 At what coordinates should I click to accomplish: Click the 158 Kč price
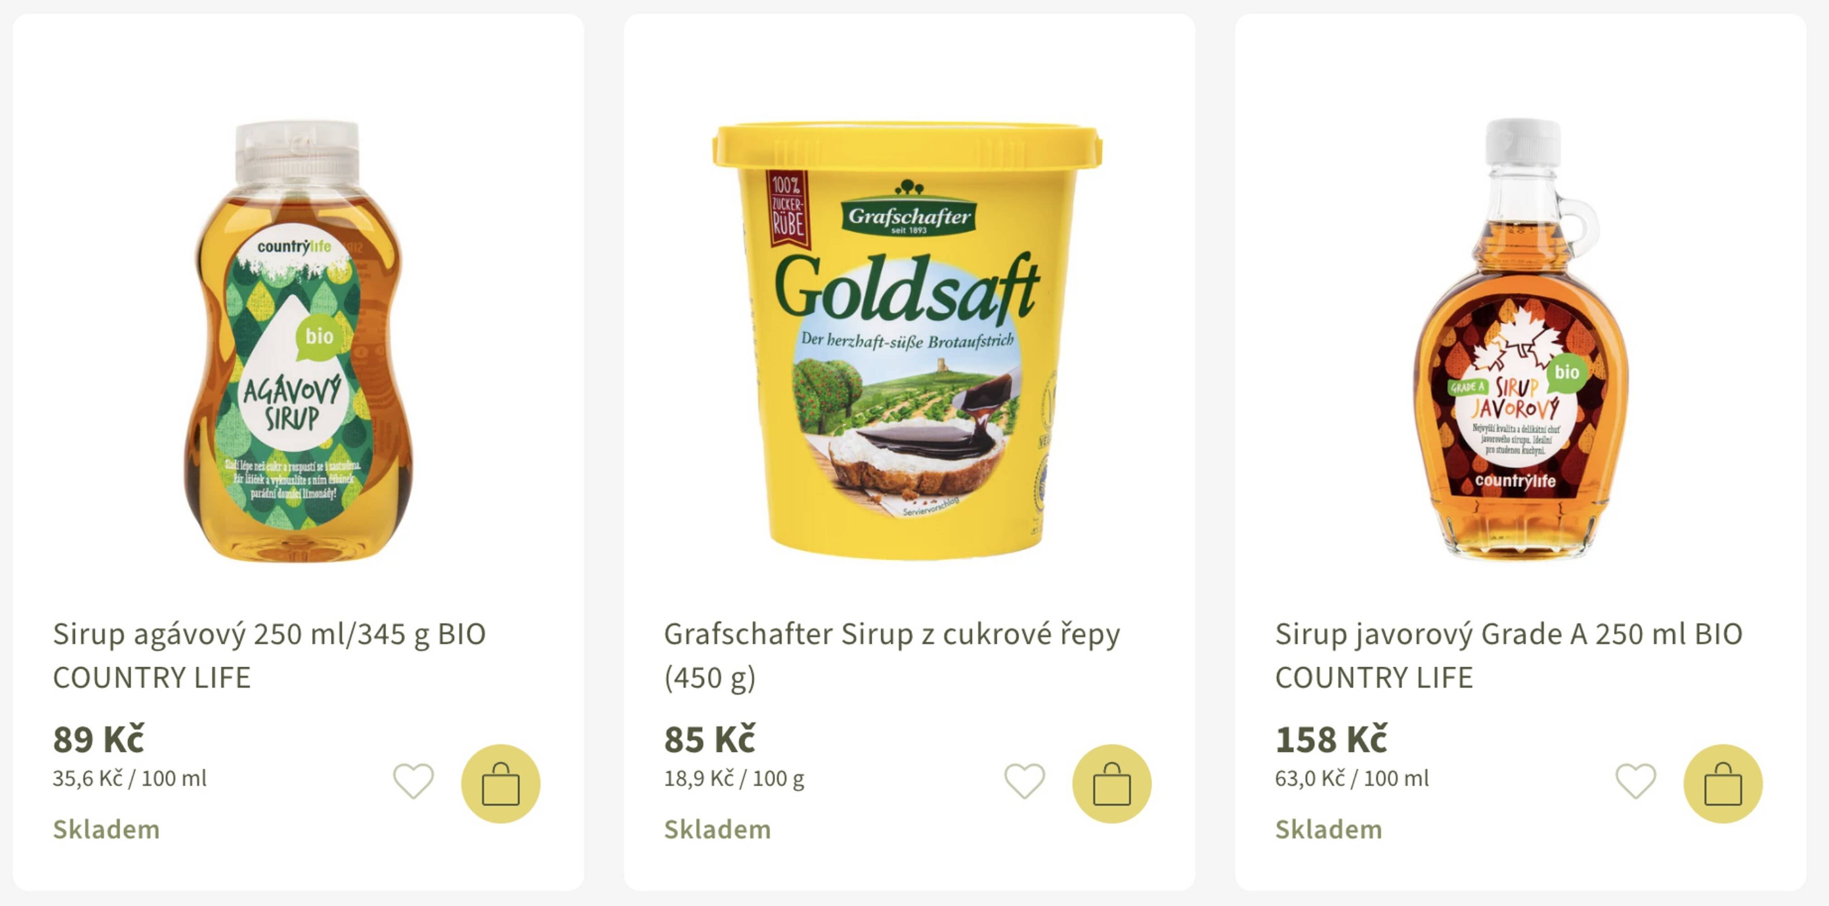1330,739
